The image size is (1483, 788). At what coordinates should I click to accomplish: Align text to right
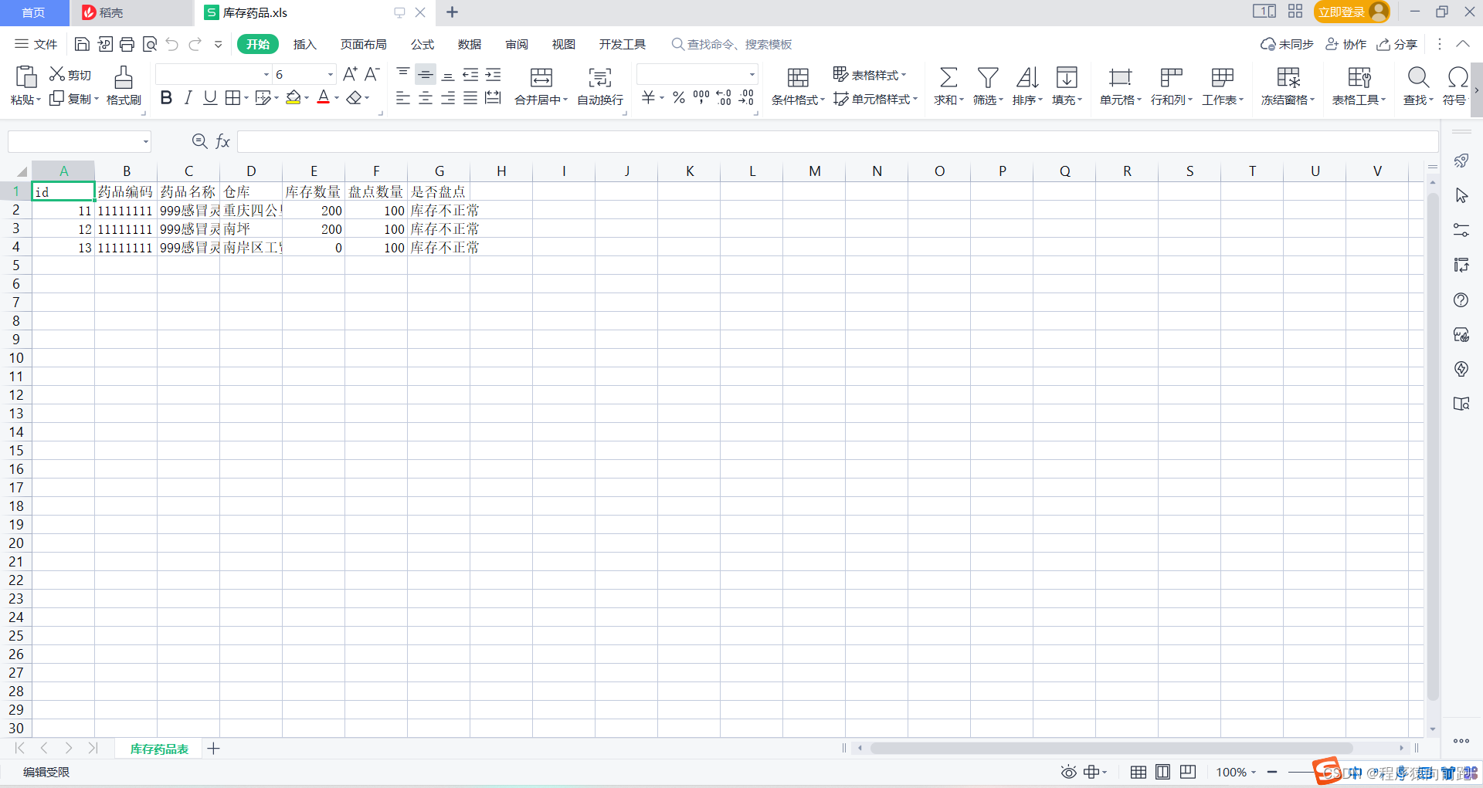[x=448, y=98]
